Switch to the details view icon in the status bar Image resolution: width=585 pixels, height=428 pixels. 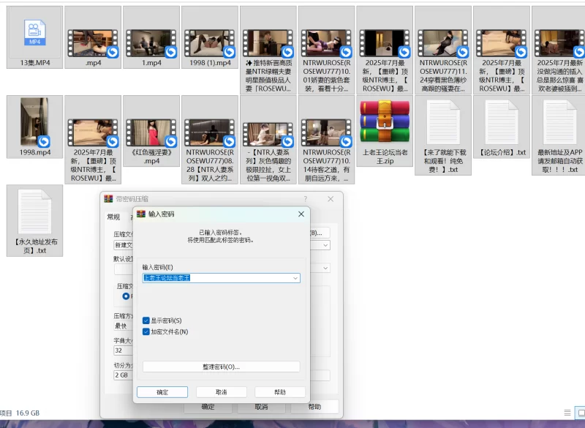pyautogui.click(x=567, y=413)
